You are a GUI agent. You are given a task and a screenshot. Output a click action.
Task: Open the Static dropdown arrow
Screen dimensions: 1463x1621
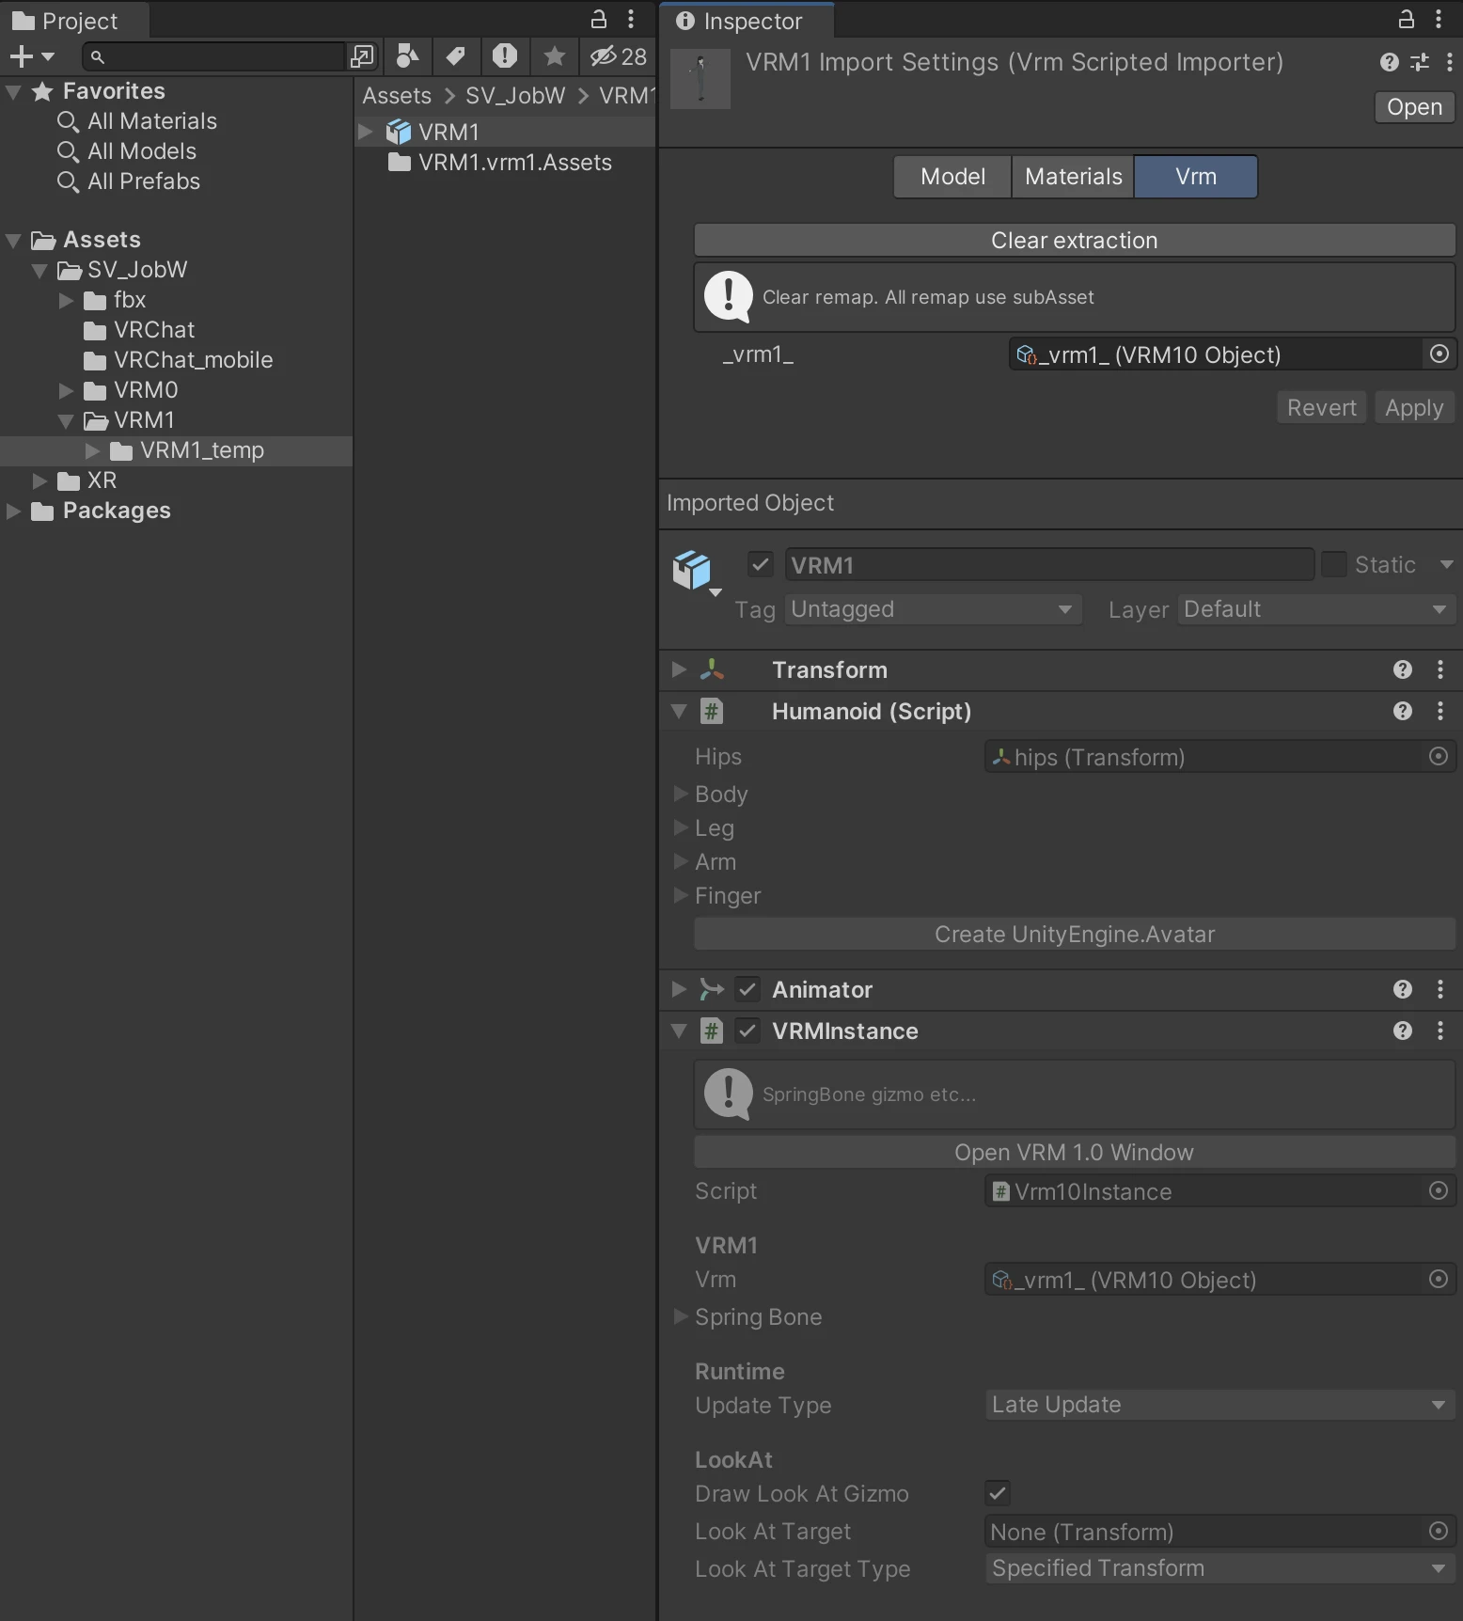tap(1446, 564)
